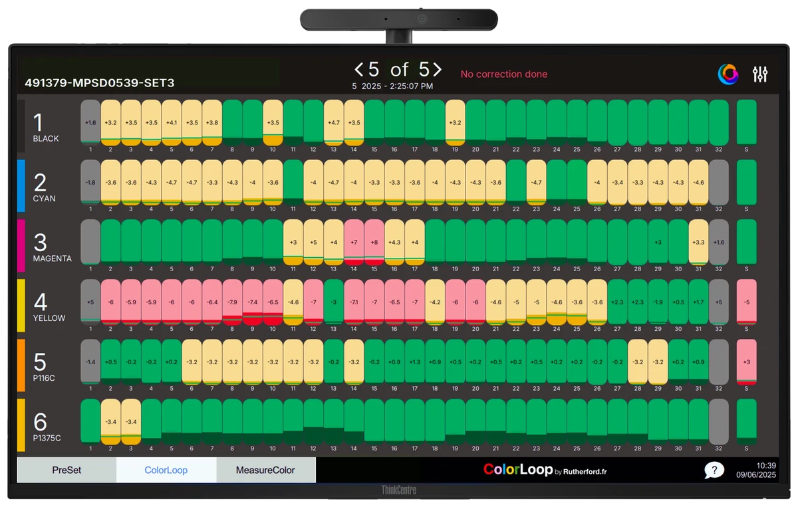Select Black ink key 13 reading +4.7

(x=334, y=122)
